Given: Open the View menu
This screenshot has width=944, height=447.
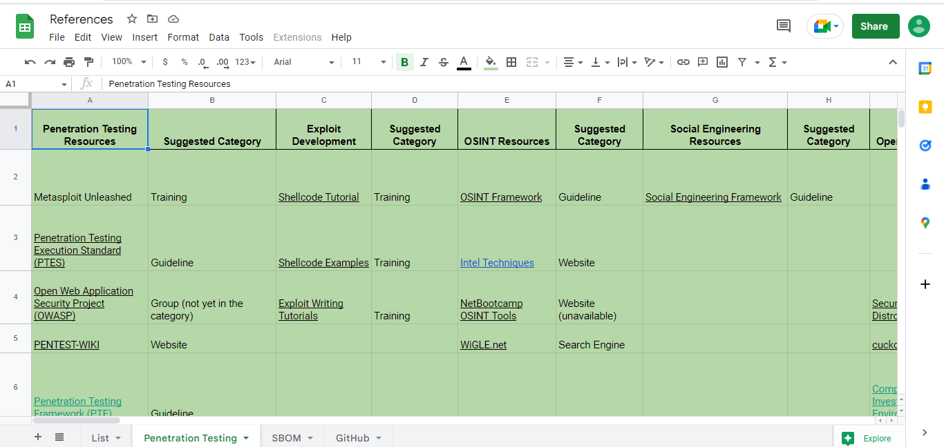Looking at the screenshot, I should tap(111, 37).
